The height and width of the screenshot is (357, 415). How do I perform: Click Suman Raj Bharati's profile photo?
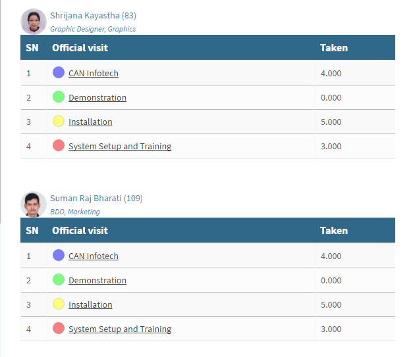point(34,204)
